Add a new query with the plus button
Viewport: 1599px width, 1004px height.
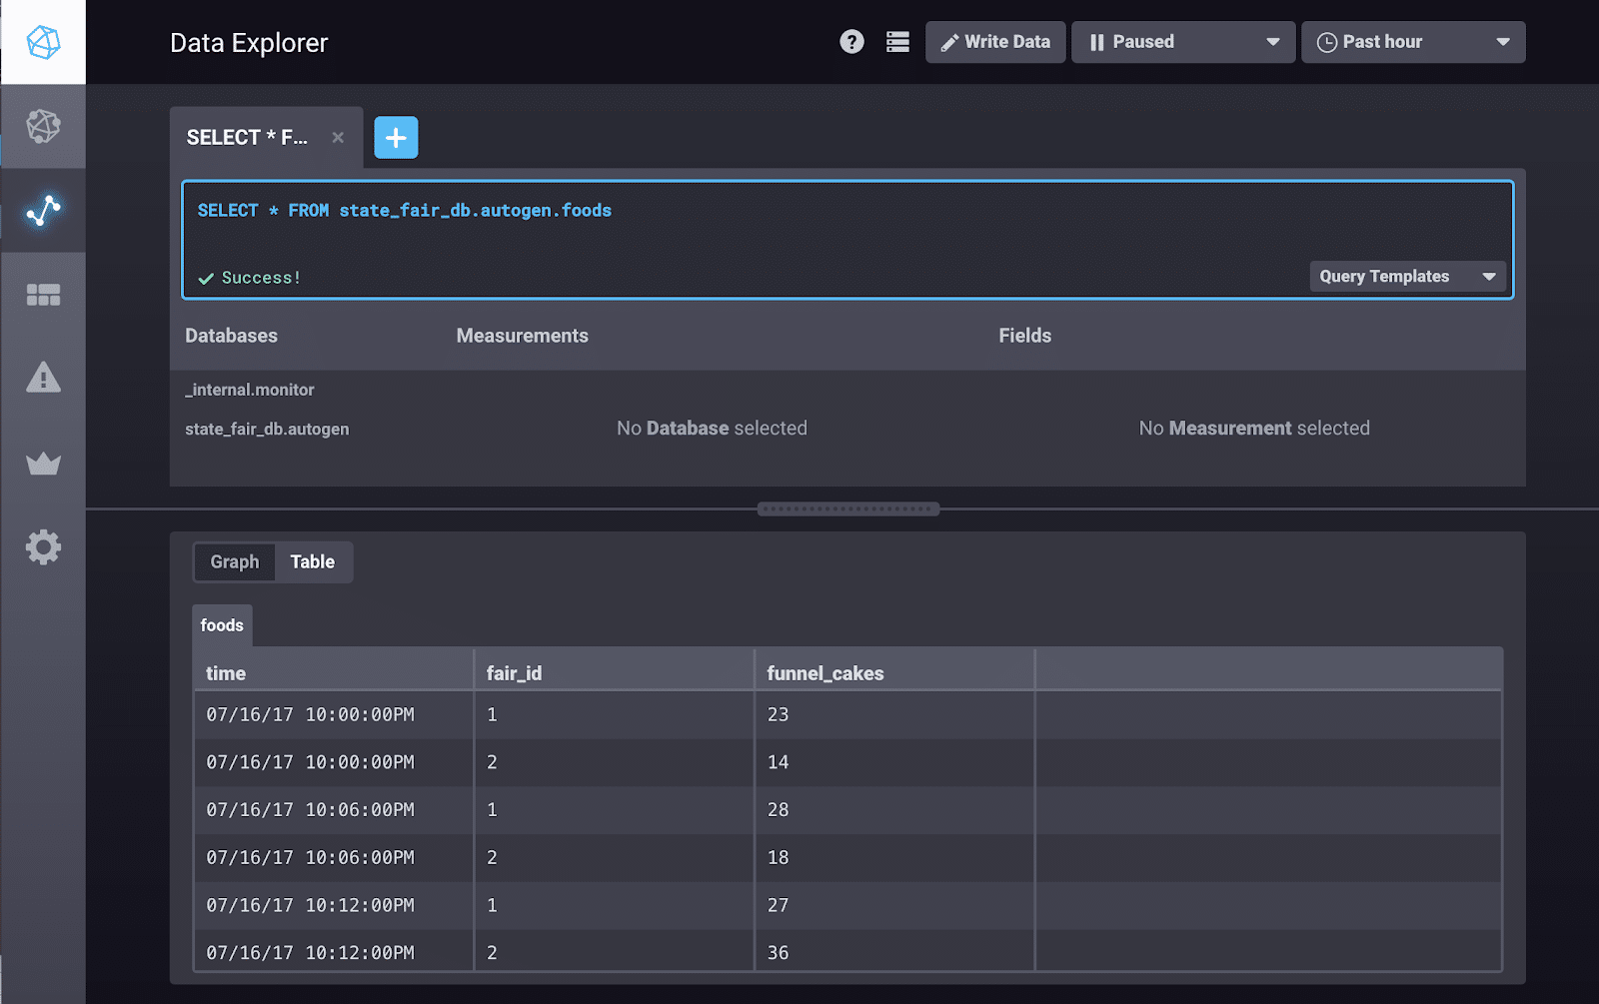pyautogui.click(x=396, y=138)
